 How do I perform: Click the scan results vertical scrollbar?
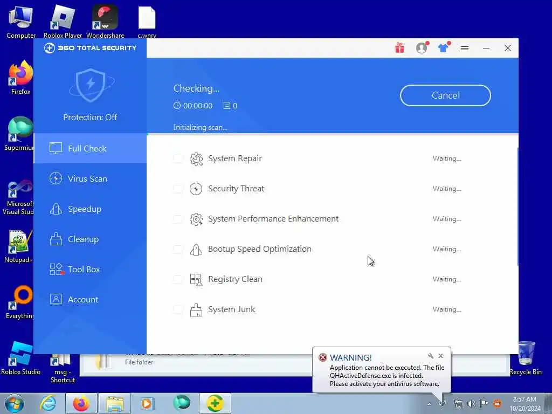517,207
